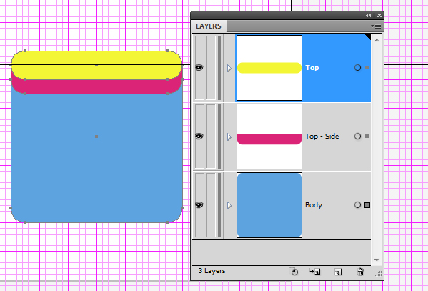
Task: Select the LAYERS panel tab
Action: pos(209,26)
